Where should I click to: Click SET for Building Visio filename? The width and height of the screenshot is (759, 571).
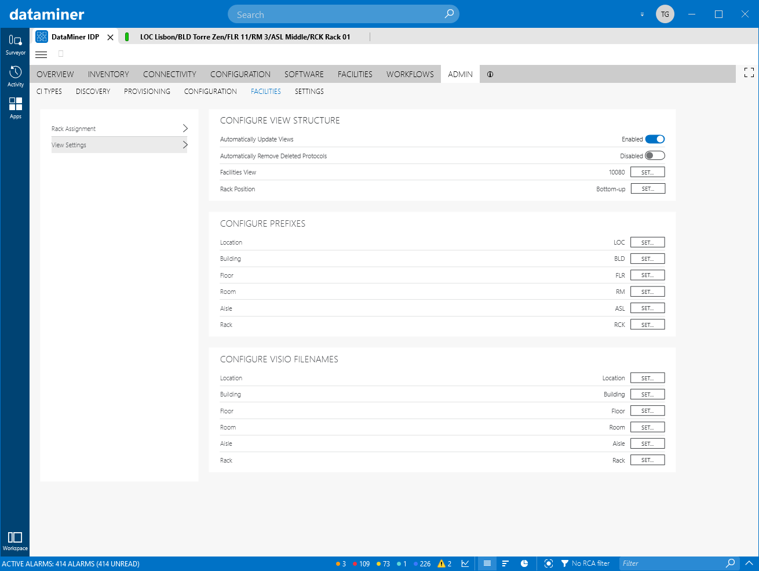coord(648,394)
